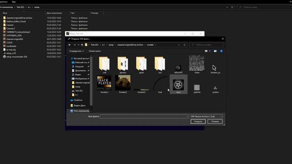This screenshot has width=292, height=164.
Task: Expand the dialog address bar history dropdown
Action: [x=179, y=45]
